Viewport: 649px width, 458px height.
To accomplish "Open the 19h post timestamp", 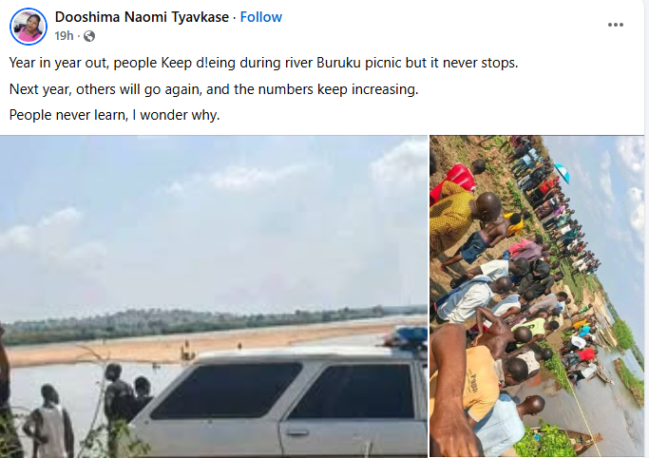I will (64, 36).
